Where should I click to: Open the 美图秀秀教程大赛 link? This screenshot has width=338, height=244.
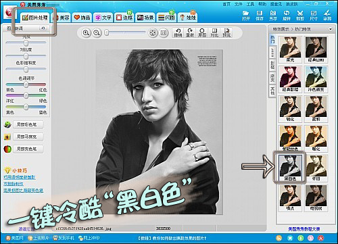pos(304,229)
